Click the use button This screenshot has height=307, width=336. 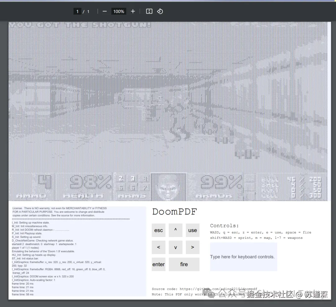[x=193, y=230]
